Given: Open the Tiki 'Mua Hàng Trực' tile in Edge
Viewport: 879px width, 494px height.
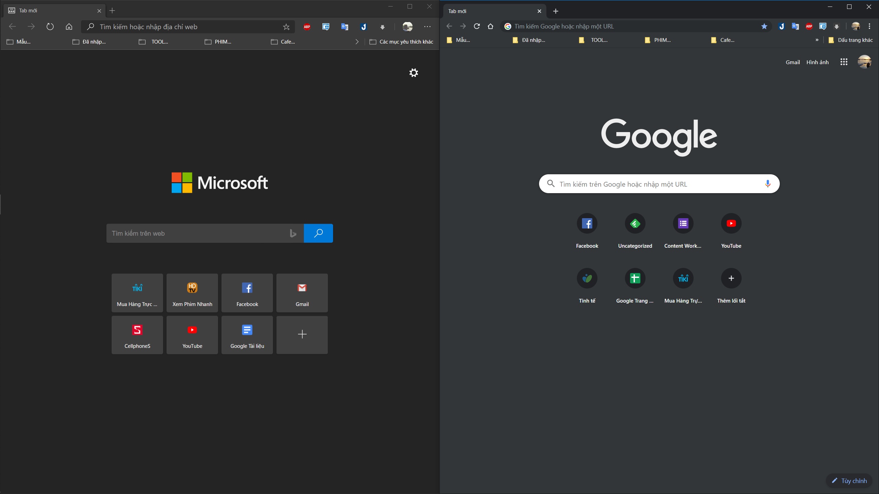Looking at the screenshot, I should pos(137,293).
